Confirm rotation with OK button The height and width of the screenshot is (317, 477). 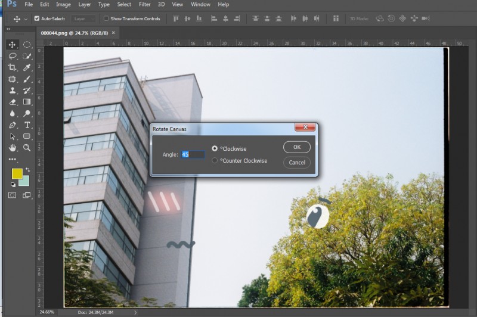coord(297,147)
